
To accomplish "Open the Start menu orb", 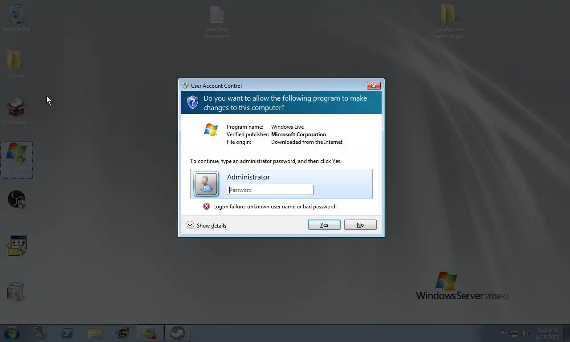I will pyautogui.click(x=12, y=333).
